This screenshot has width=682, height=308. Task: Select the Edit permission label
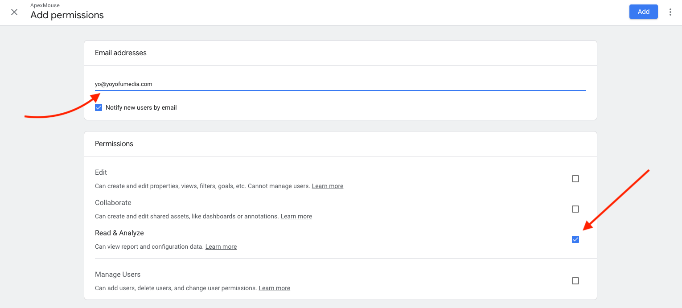pos(101,172)
